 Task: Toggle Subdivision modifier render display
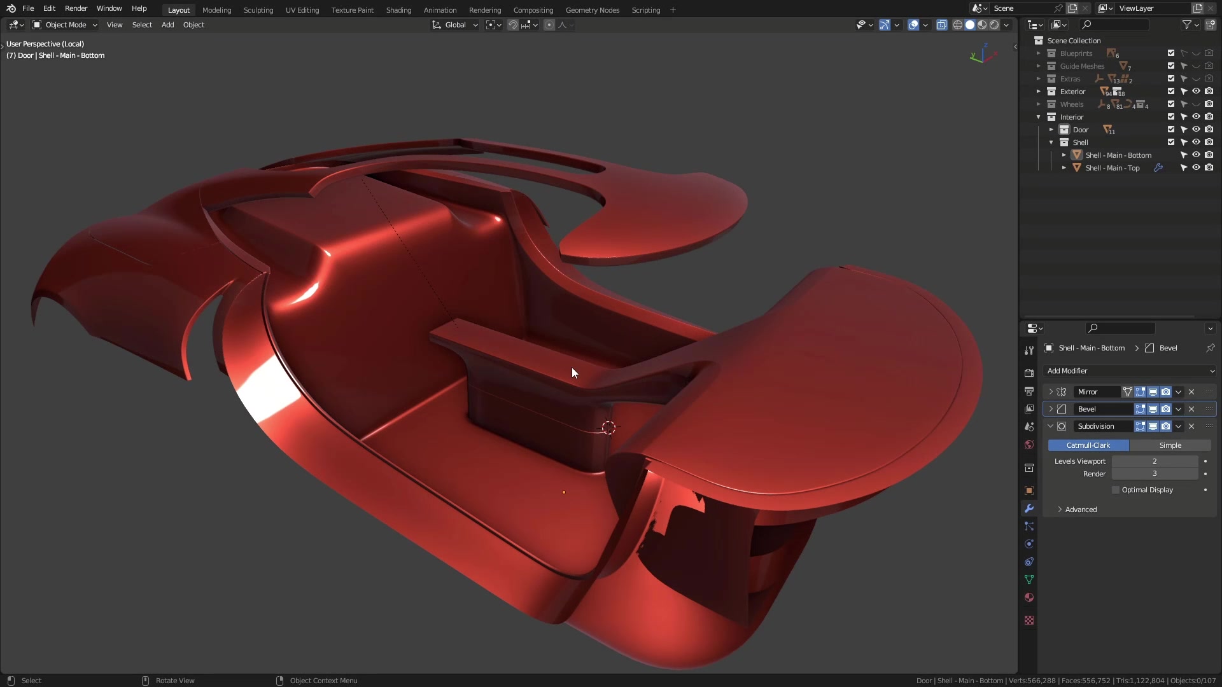click(1166, 426)
